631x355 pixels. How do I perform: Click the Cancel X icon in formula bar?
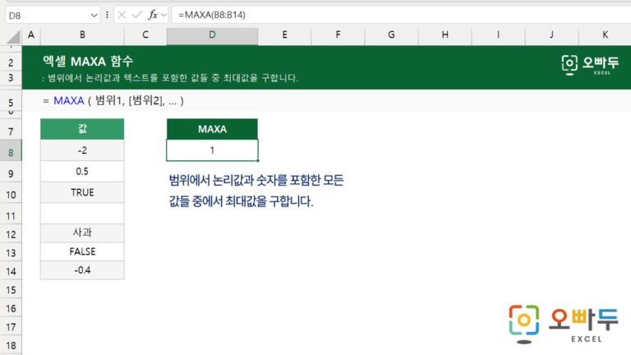(122, 15)
